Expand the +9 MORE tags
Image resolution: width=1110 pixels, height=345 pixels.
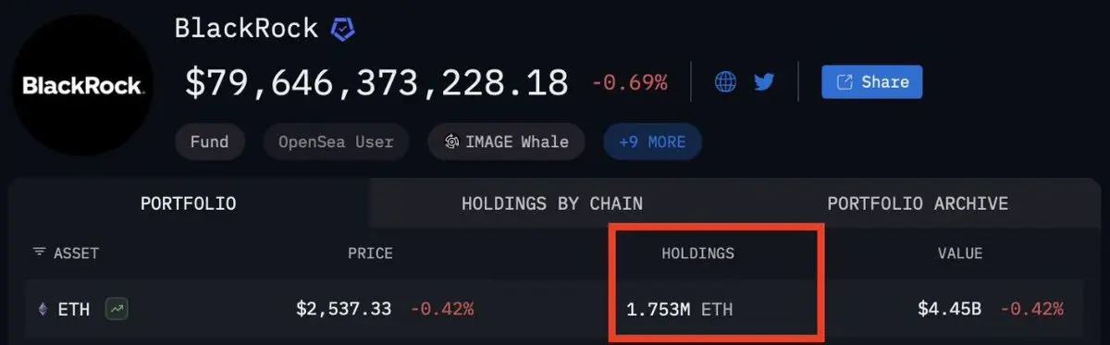pyautogui.click(x=652, y=142)
